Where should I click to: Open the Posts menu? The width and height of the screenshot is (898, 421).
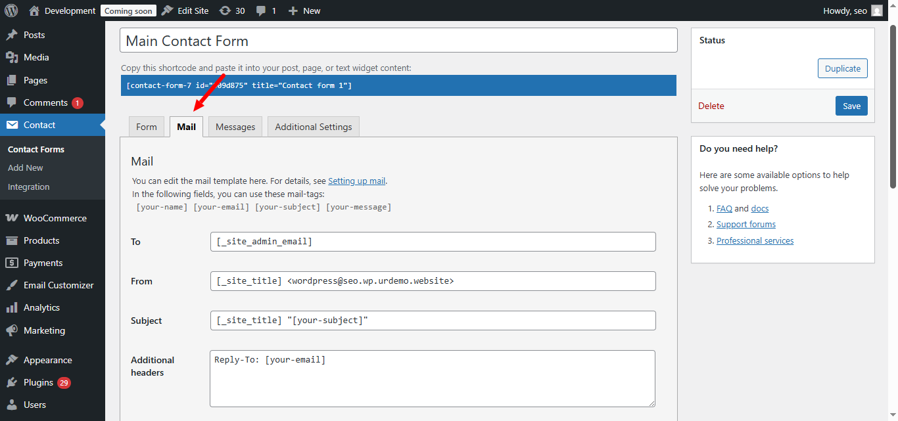tap(34, 35)
